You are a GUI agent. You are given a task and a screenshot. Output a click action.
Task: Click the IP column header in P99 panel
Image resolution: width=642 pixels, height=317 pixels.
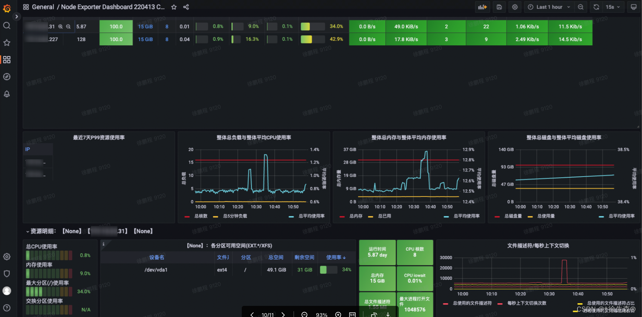28,149
